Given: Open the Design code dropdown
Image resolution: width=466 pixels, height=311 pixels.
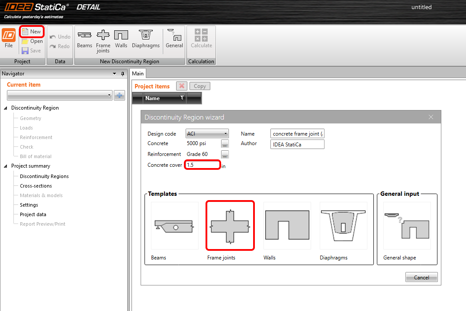Looking at the screenshot, I should [x=207, y=134].
